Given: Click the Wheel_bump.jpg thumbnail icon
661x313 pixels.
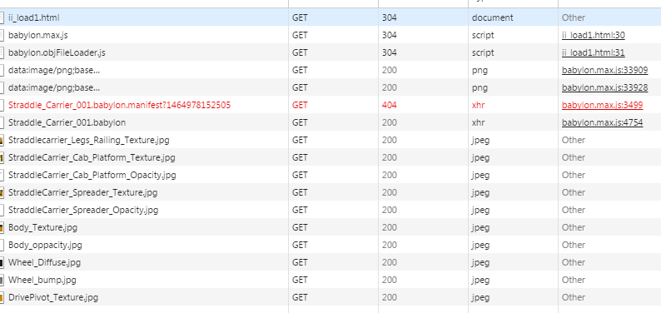Looking at the screenshot, I should coord(2,280).
